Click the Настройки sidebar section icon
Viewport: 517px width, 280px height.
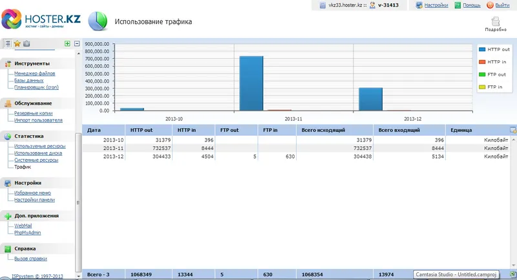(8, 183)
